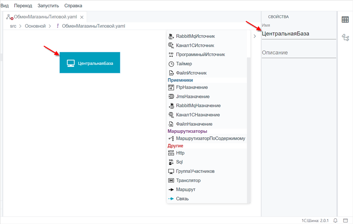
Task: Open the diagram structure icon in right sidebar
Action: tap(345, 37)
